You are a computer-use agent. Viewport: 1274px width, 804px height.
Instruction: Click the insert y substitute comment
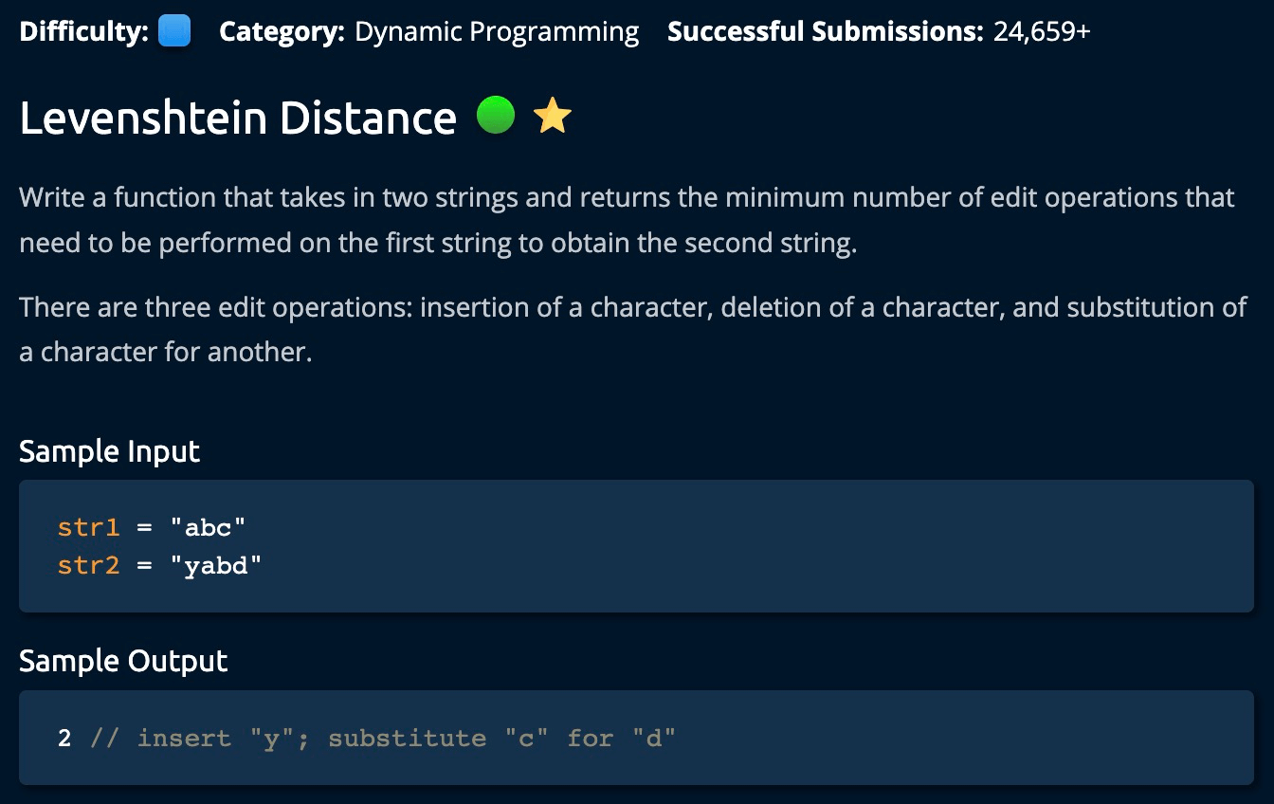coord(383,738)
